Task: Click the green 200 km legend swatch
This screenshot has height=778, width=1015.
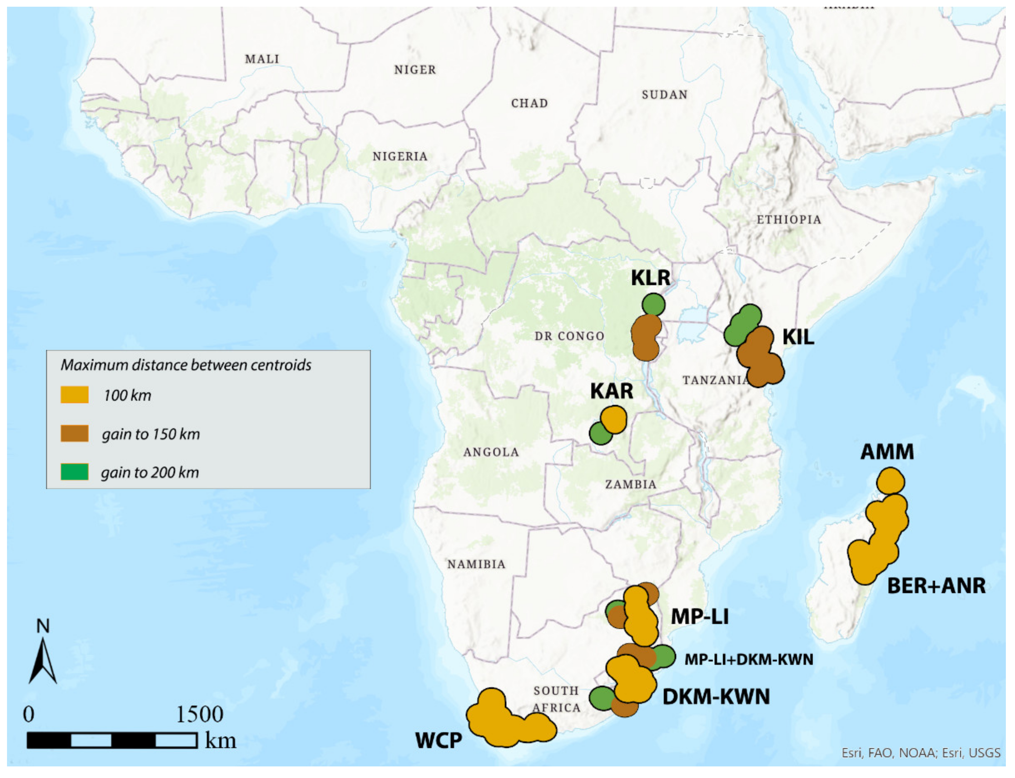Action: (x=75, y=471)
